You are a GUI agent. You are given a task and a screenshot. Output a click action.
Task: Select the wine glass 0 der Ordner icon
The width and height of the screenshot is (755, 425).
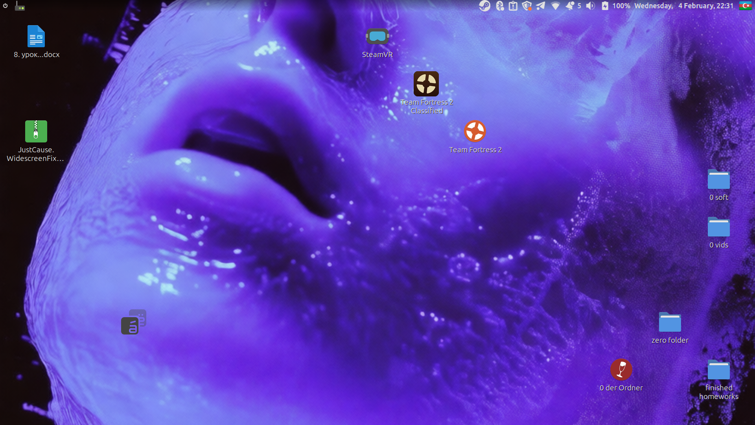pyautogui.click(x=621, y=370)
